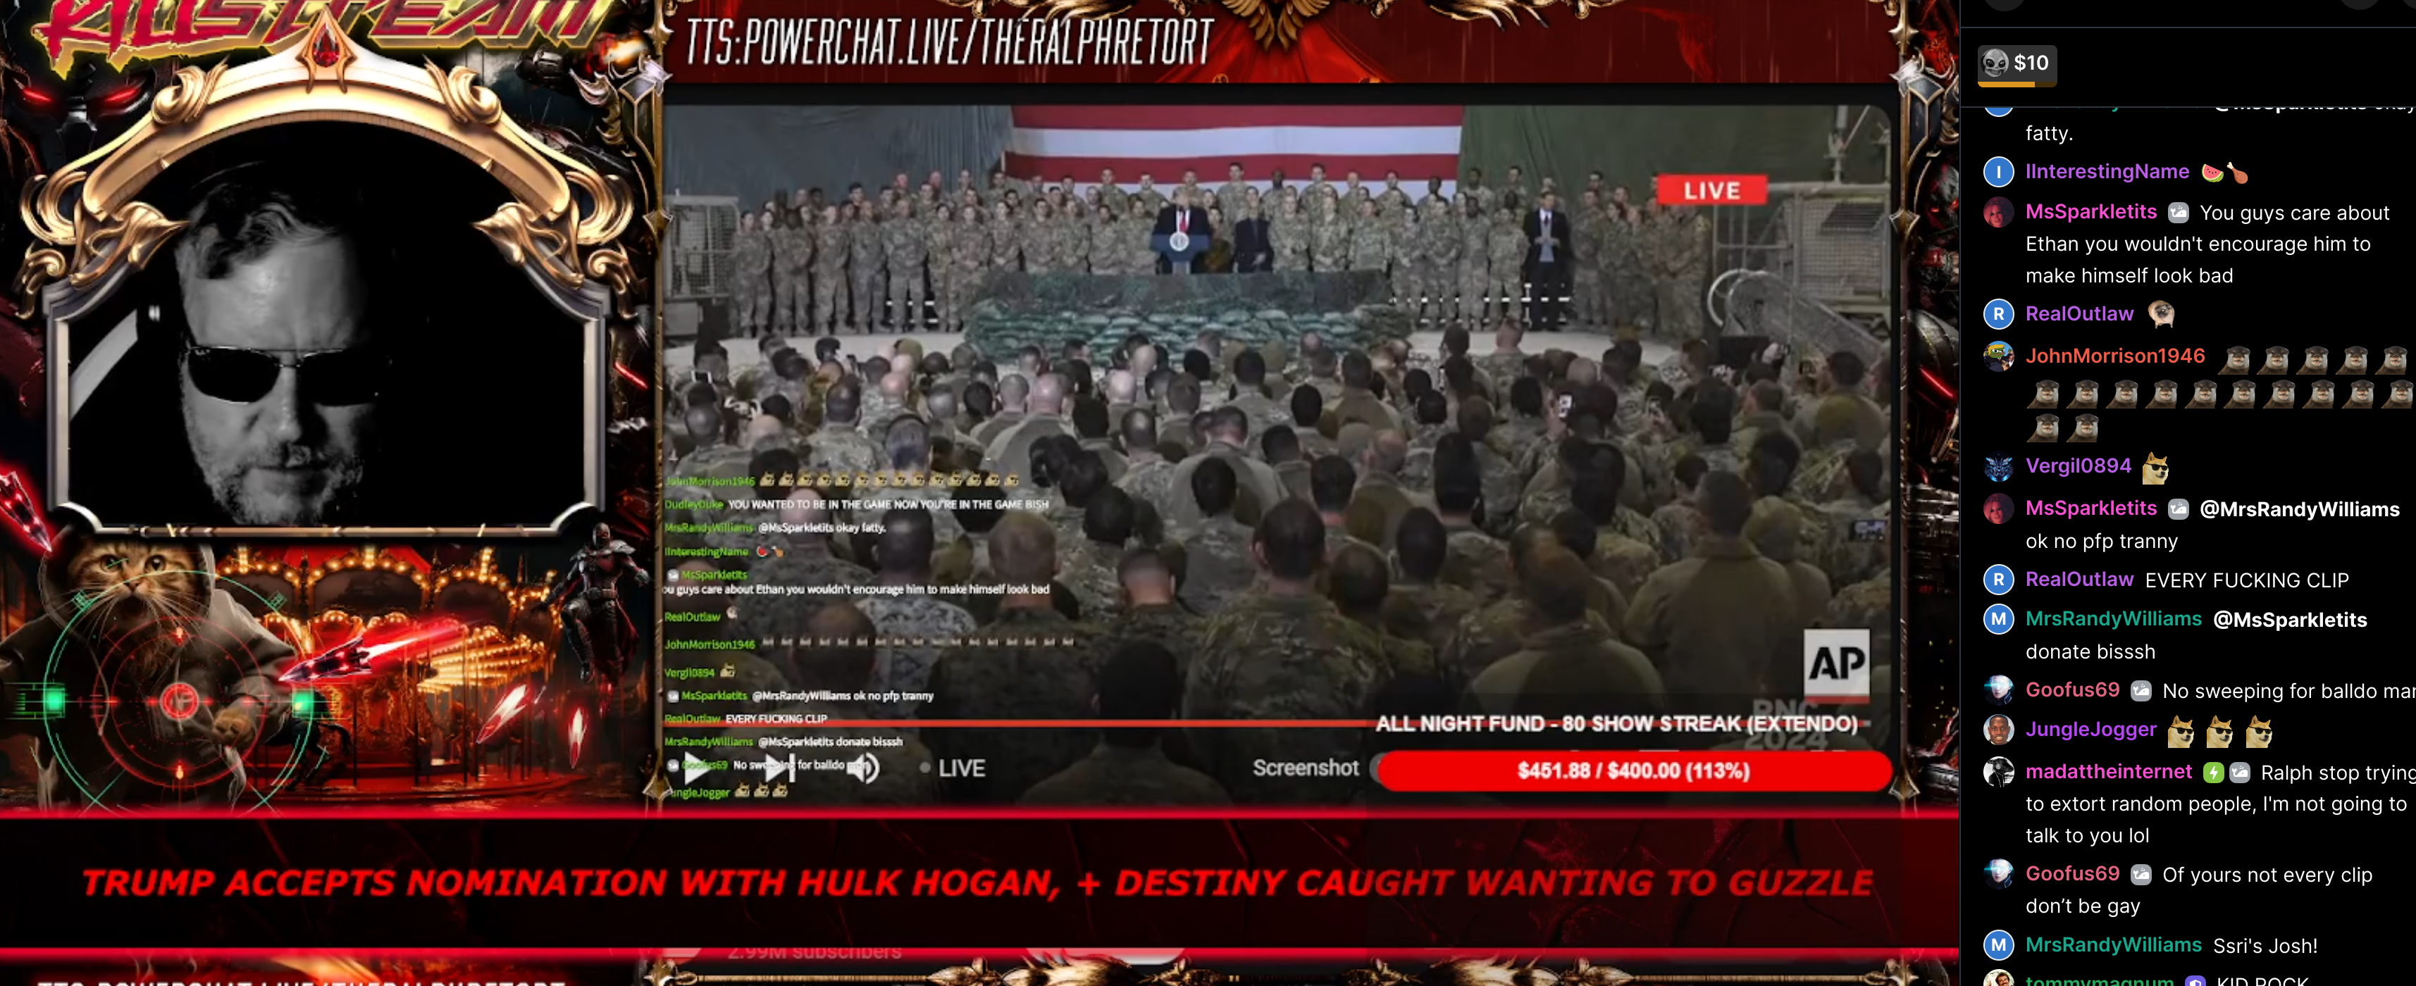The width and height of the screenshot is (2416, 986).
Task: Jump to LIVE in the video player
Action: click(951, 768)
